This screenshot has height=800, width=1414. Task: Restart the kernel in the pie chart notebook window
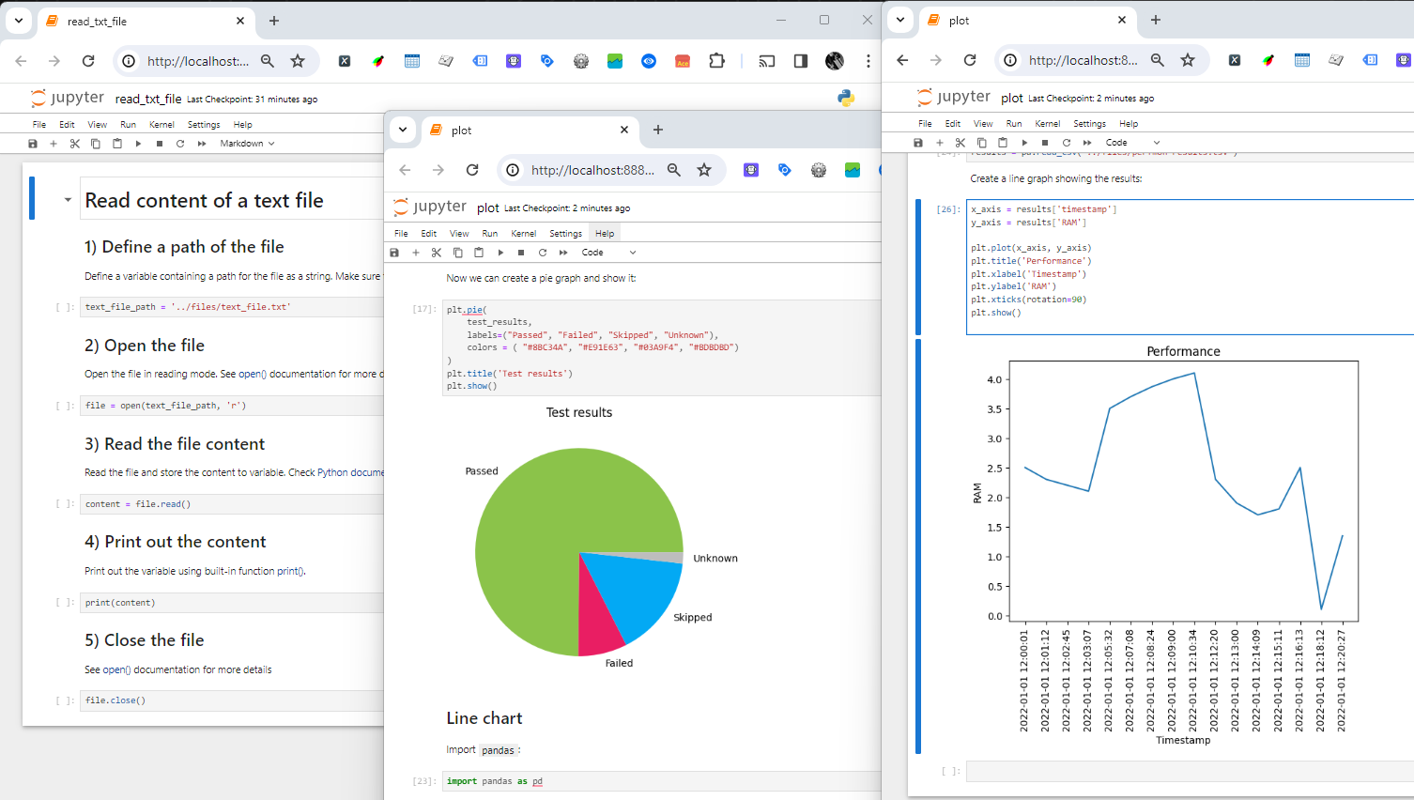(543, 253)
